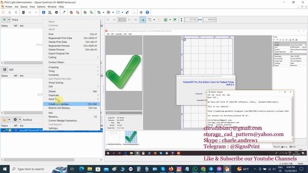Viewport: 308px width, 173px height.
Task: Open Telegram from the taskbar
Action: tap(211, 169)
